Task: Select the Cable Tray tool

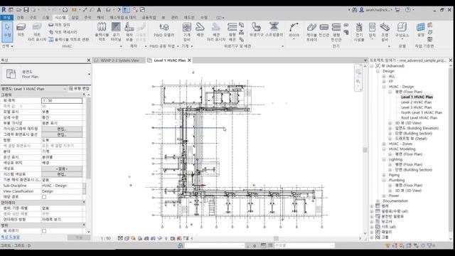Action: coord(311,32)
